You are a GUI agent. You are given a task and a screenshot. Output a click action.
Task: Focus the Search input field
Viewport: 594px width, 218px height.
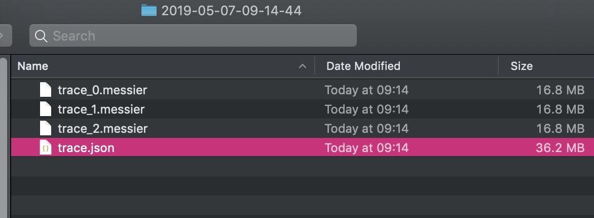point(203,36)
